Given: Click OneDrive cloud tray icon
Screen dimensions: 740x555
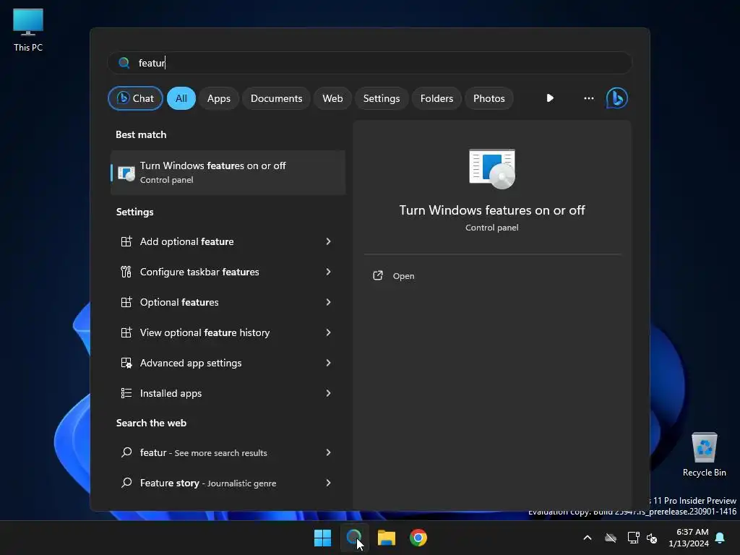Looking at the screenshot, I should [611, 538].
